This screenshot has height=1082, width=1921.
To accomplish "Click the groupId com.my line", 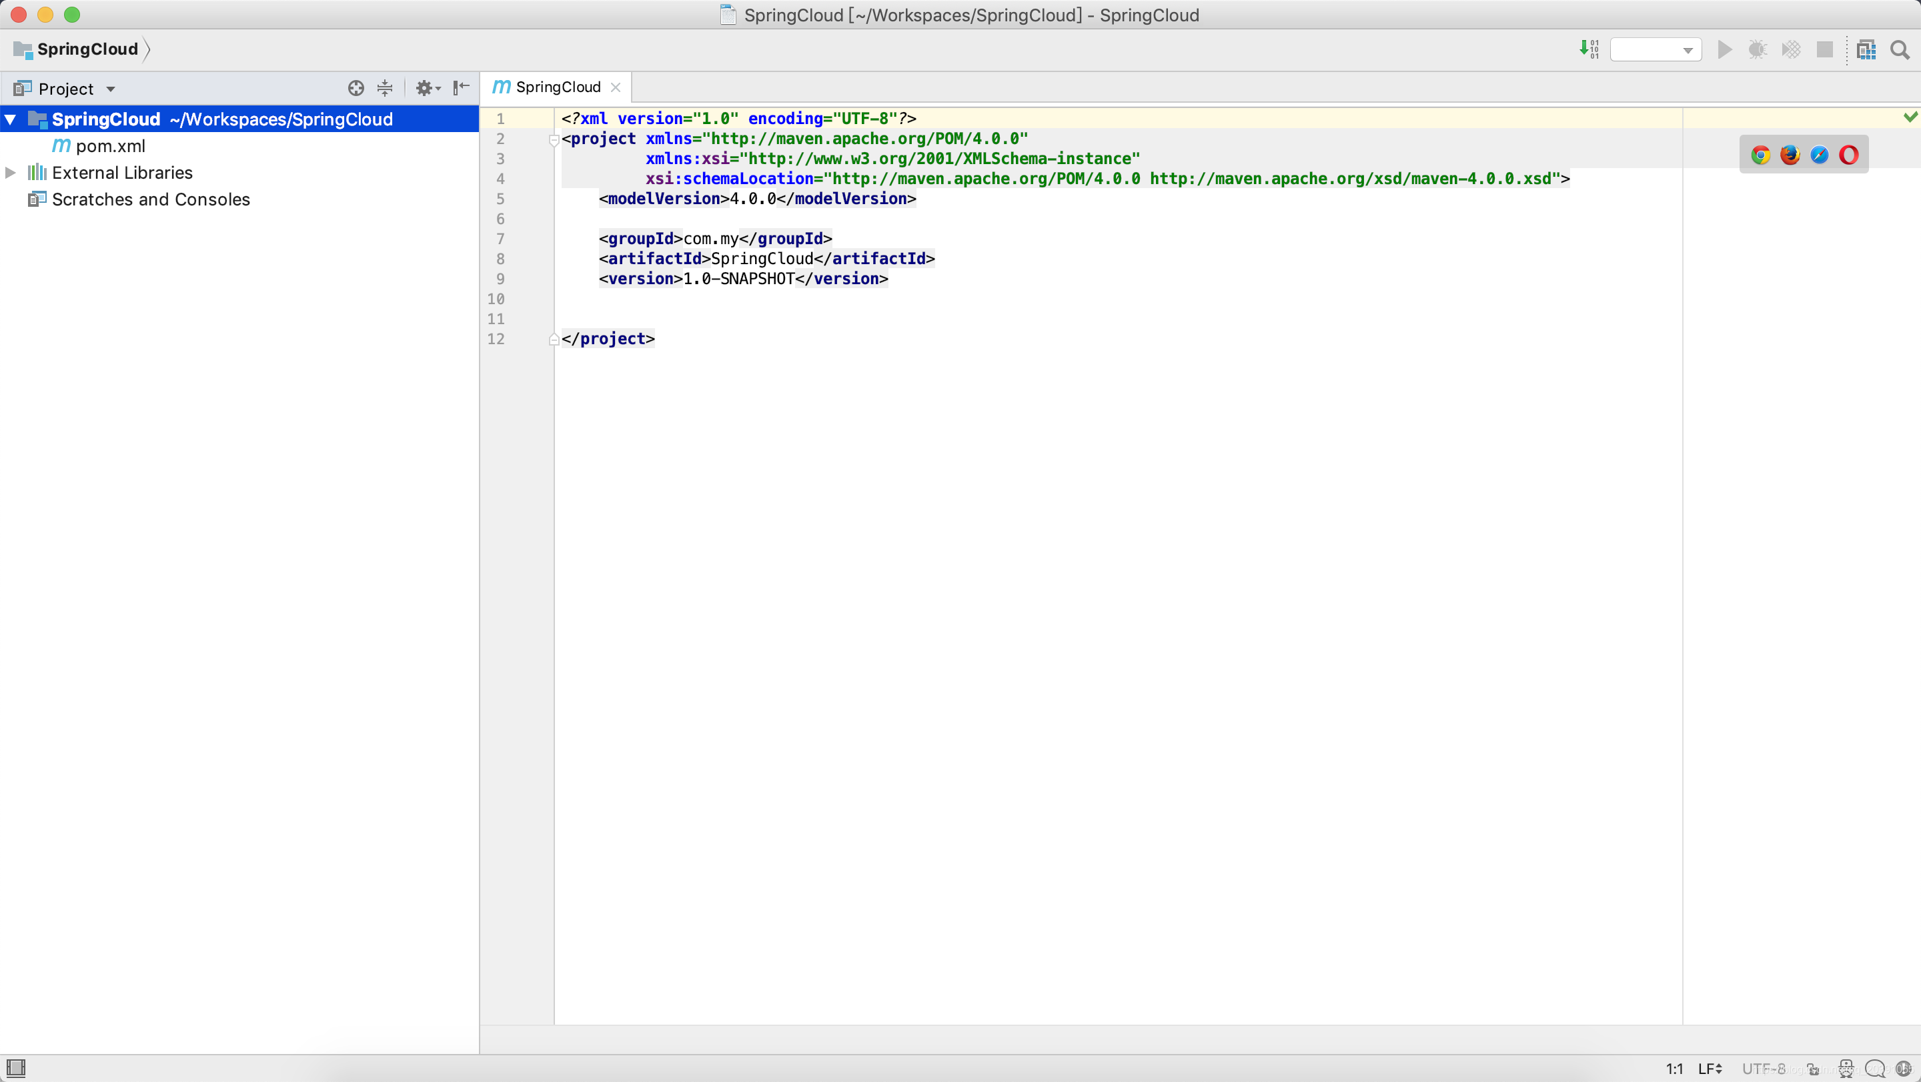I will (x=715, y=239).
